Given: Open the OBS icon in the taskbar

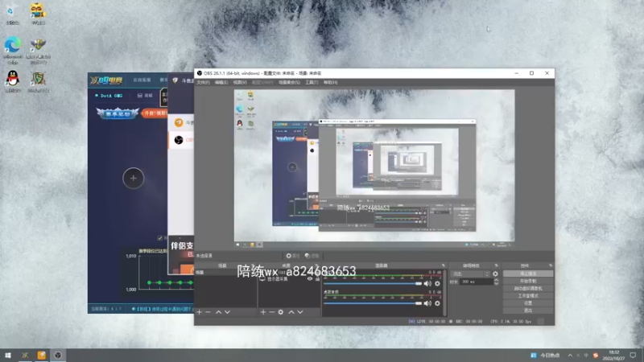Looking at the screenshot, I should click(x=58, y=356).
